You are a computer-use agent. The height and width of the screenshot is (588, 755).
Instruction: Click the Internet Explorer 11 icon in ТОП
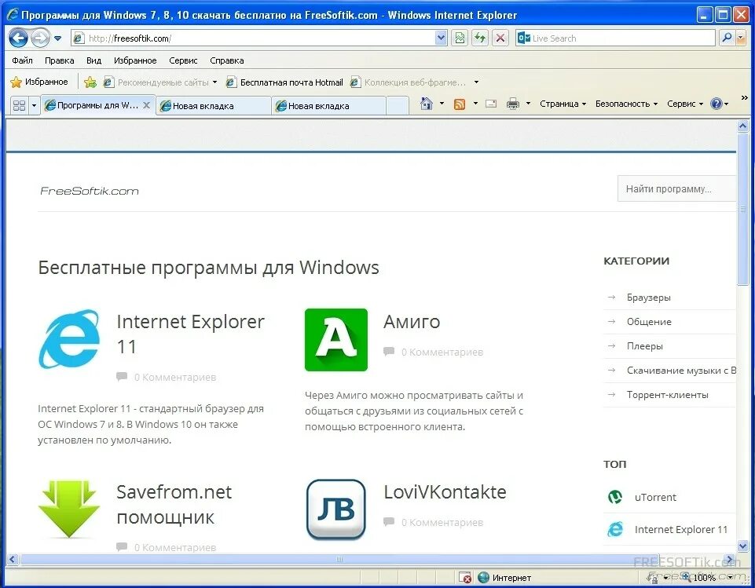[615, 529]
